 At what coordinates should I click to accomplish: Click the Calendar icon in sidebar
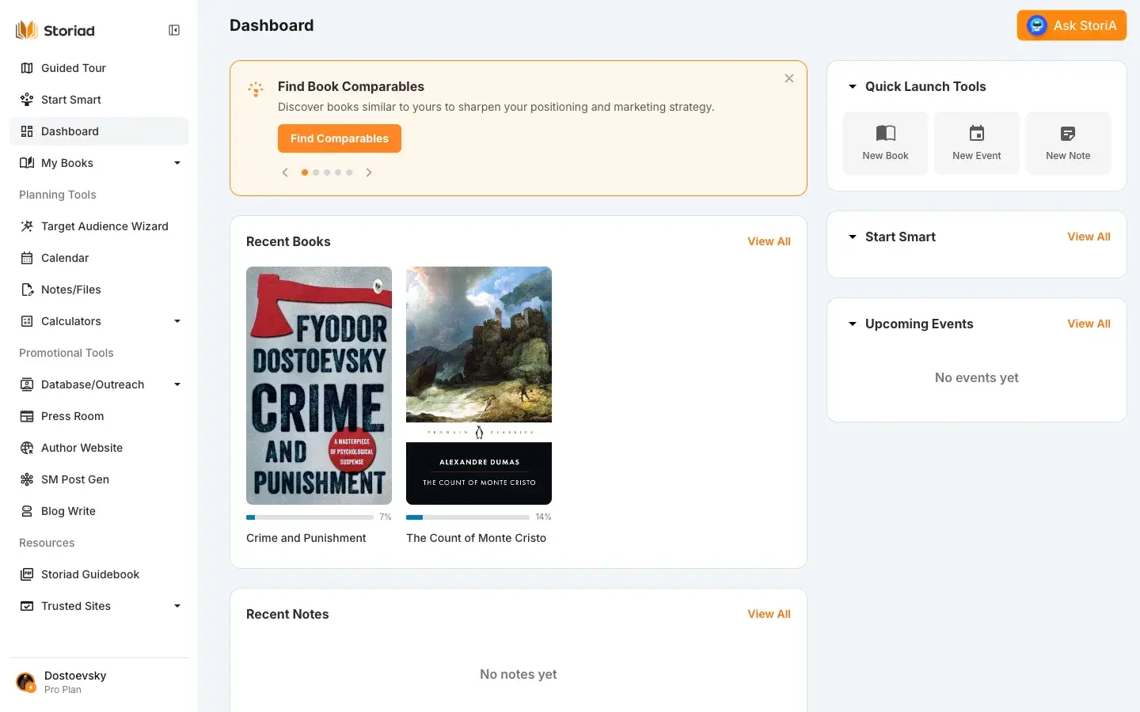(27, 258)
